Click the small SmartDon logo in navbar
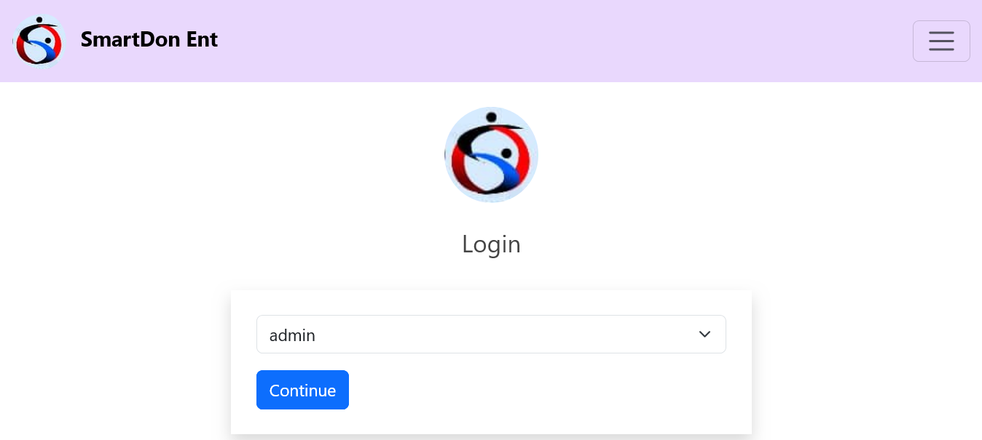The image size is (982, 440). pyautogui.click(x=39, y=41)
